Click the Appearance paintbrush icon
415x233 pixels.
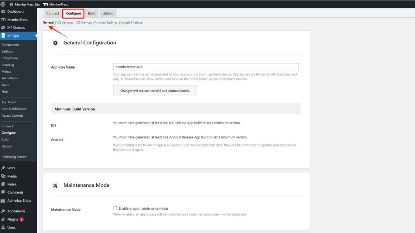(x=3, y=211)
